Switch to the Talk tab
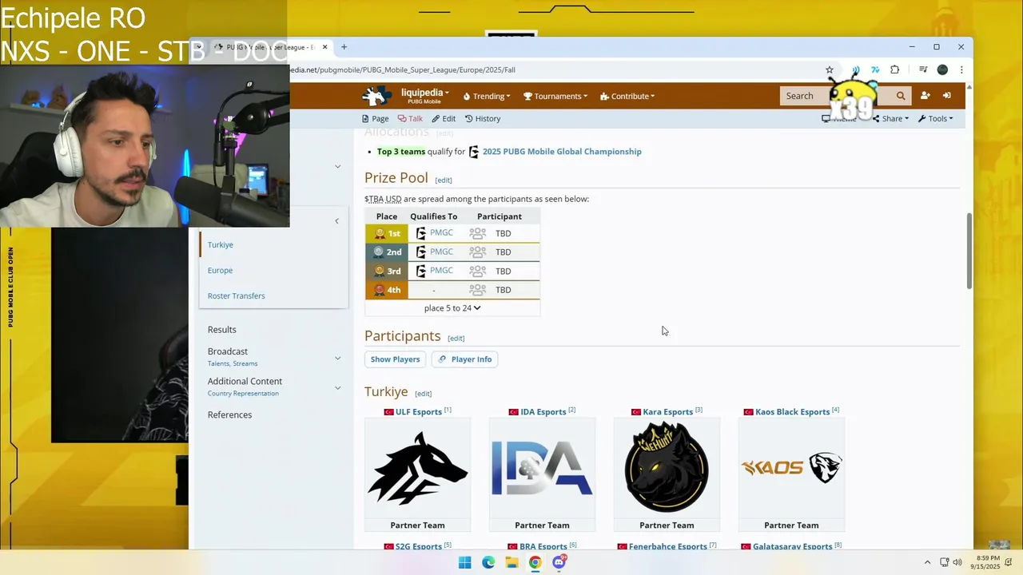 (410, 118)
